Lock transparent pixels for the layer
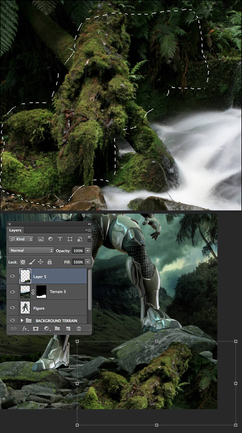 pos(23,262)
